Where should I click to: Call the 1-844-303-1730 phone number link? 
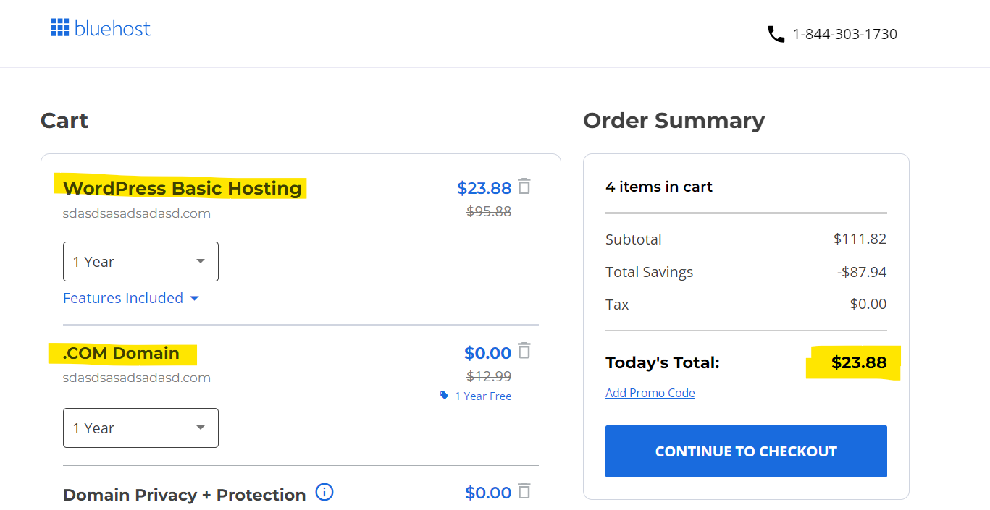[845, 34]
